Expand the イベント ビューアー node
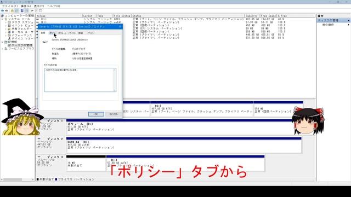The height and width of the screenshot is (197, 351). coord(6,26)
